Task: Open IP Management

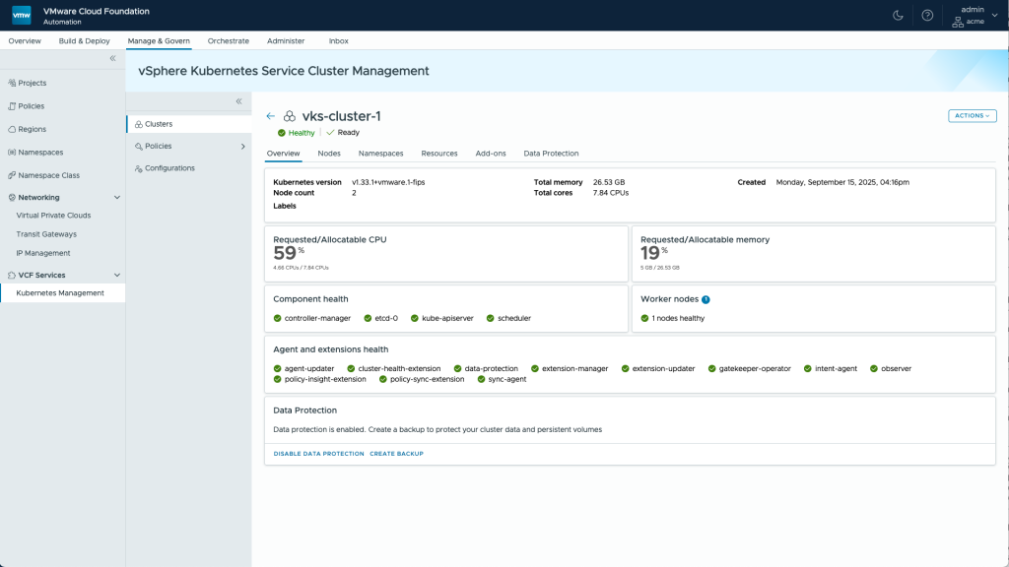Action: click(43, 253)
